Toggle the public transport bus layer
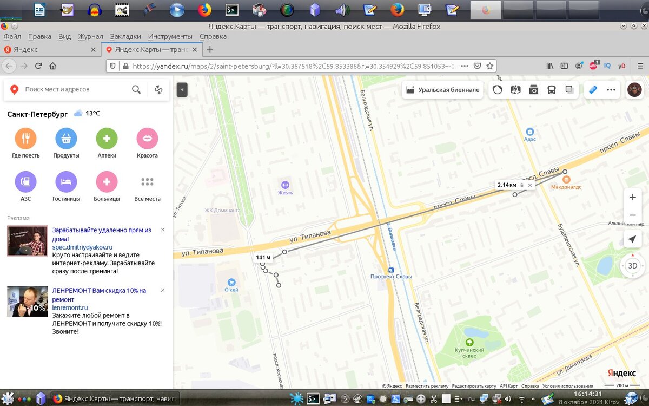 pyautogui.click(x=552, y=90)
